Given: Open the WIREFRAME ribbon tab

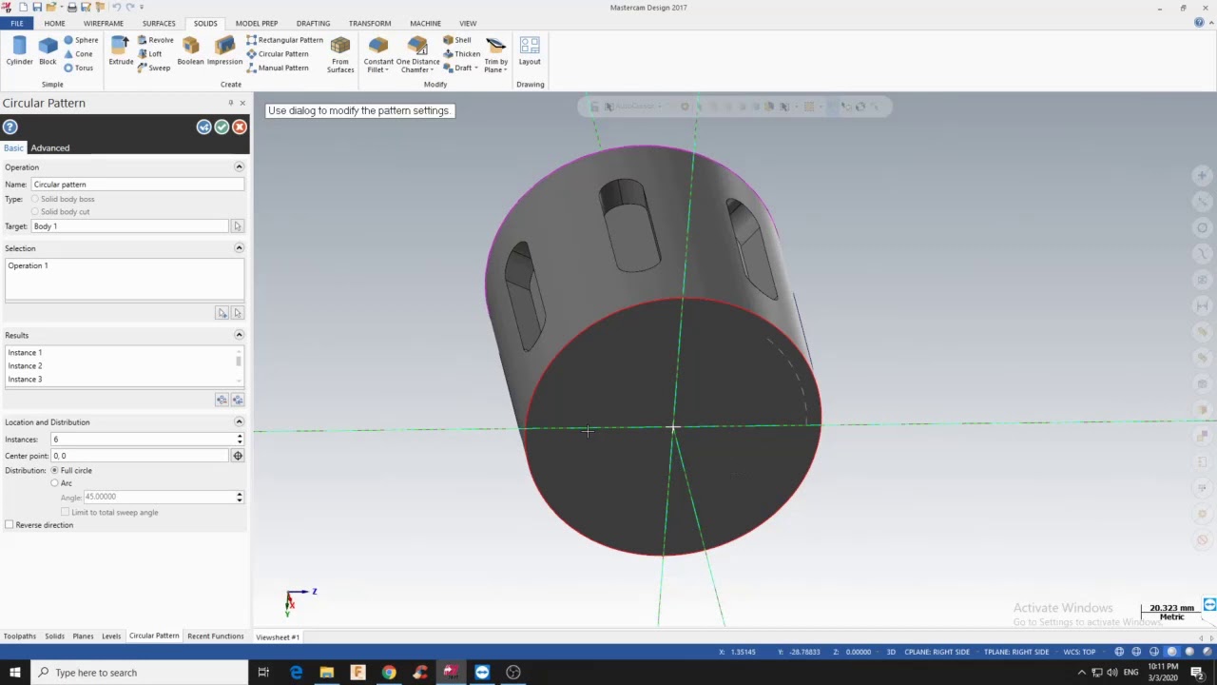Looking at the screenshot, I should pos(103,23).
